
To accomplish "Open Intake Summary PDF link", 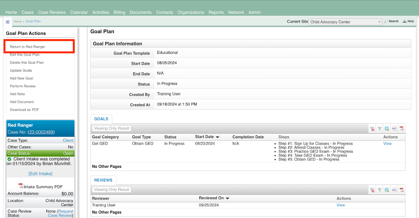I will [43, 187].
